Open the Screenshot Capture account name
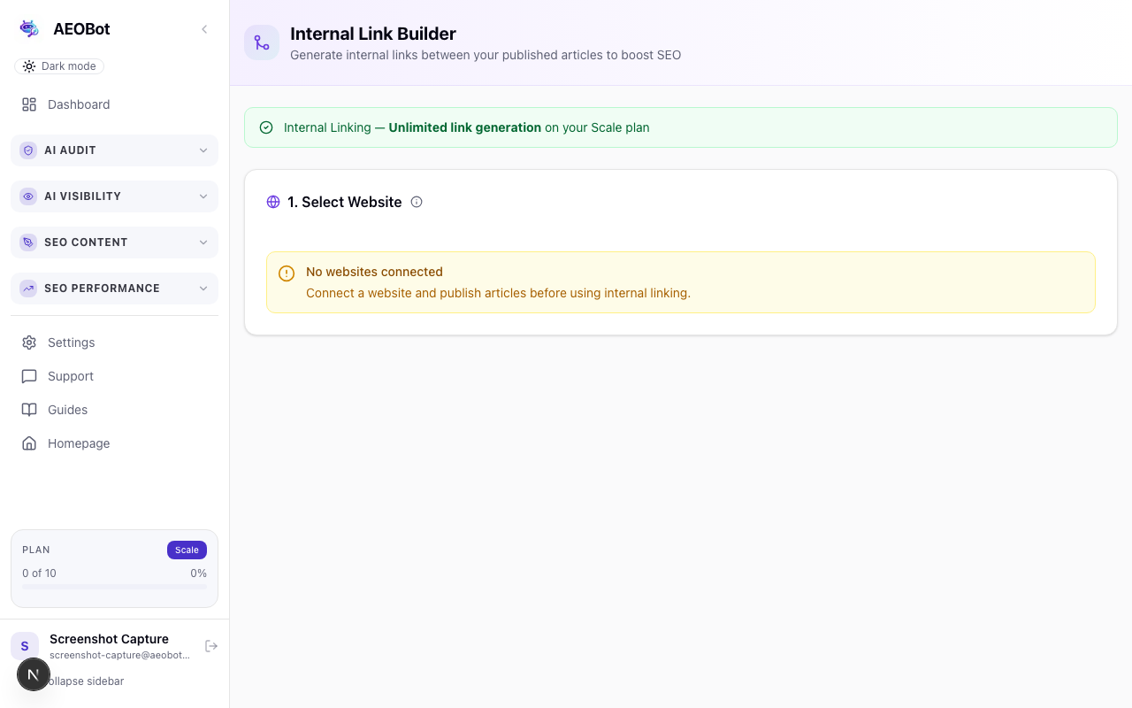Image resolution: width=1132 pixels, height=708 pixels. click(109, 639)
